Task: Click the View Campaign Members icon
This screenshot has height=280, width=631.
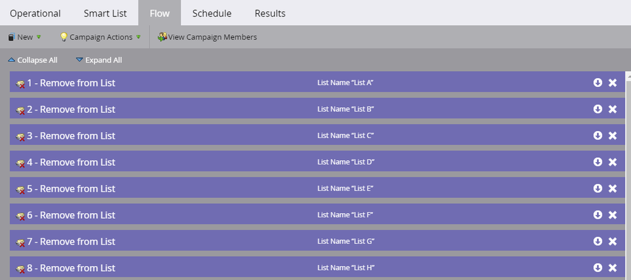Action: [x=162, y=37]
